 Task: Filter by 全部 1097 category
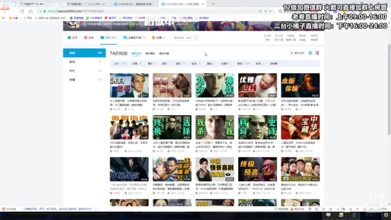click(x=120, y=64)
